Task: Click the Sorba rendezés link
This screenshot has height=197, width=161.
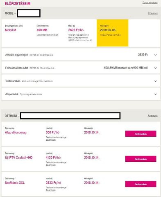Action: [150, 2]
